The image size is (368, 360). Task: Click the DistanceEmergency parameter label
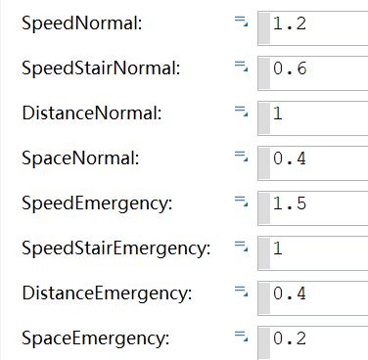click(107, 293)
